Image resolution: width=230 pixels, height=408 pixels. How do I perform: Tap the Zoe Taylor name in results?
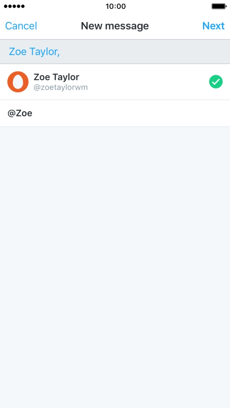56,77
